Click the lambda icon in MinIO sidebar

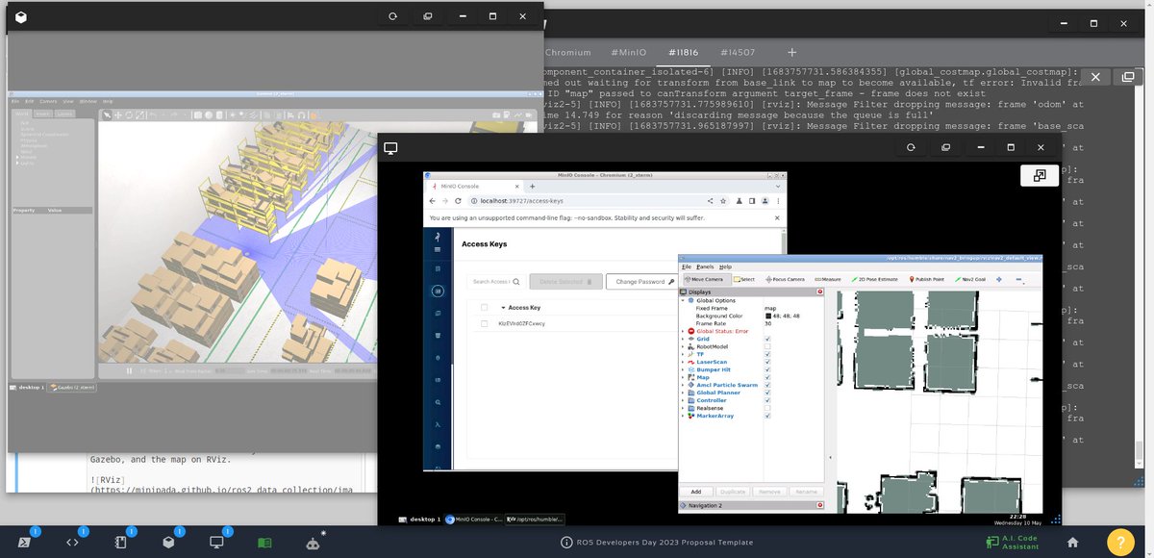(x=438, y=424)
